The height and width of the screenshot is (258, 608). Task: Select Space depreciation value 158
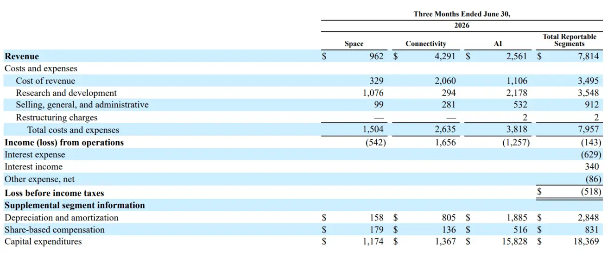376,218
